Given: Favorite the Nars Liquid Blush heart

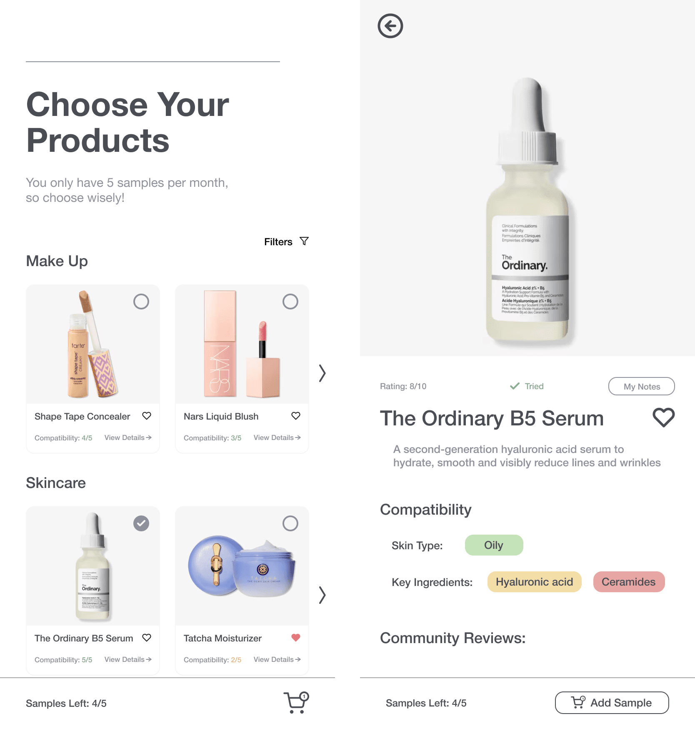Looking at the screenshot, I should tap(296, 416).
